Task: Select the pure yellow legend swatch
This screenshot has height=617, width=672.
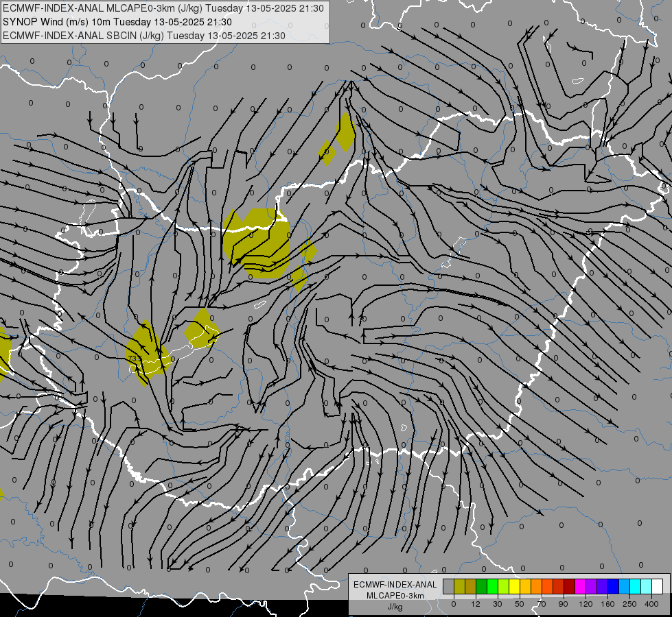Action: coord(514,587)
